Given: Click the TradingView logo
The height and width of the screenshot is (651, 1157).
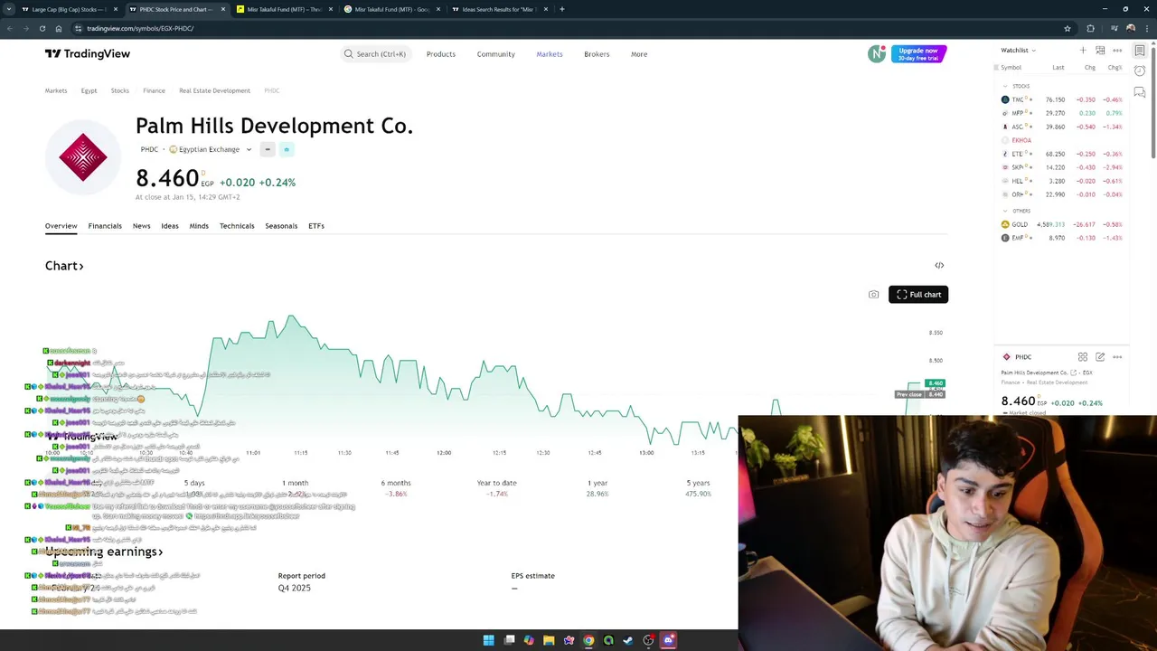Looking at the screenshot, I should point(88,54).
